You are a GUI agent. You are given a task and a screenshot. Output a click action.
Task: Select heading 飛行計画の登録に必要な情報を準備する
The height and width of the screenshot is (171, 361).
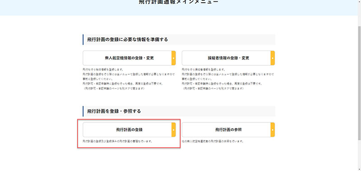point(128,40)
